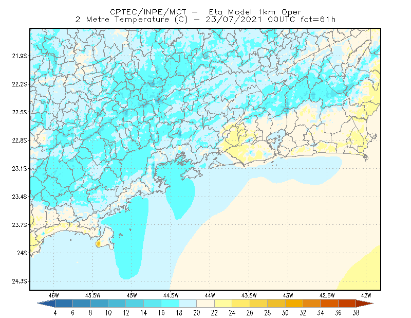Image resolution: width=411 pixels, height=318 pixels.
Task: Click the 44W longitude axis label
Action: click(x=210, y=295)
